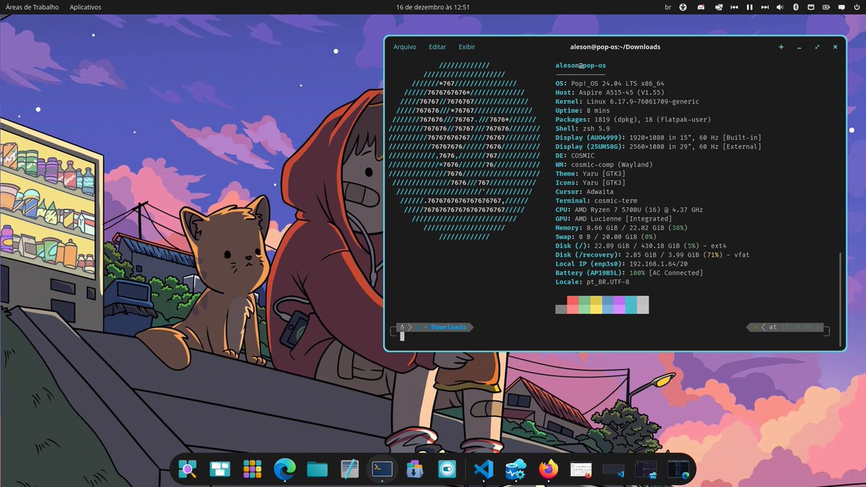866x487 pixels.
Task: Open the COSMIC Store package icon
Action: (x=414, y=470)
